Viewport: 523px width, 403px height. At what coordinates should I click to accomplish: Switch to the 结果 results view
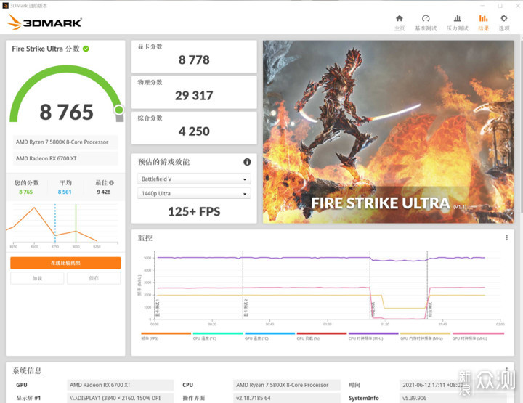[x=483, y=23]
